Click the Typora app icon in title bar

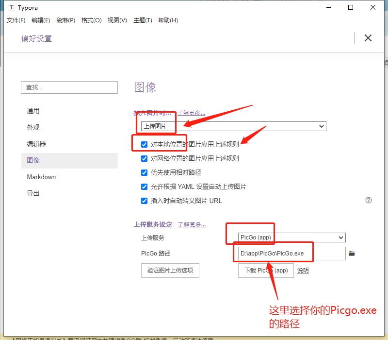click(x=11, y=7)
